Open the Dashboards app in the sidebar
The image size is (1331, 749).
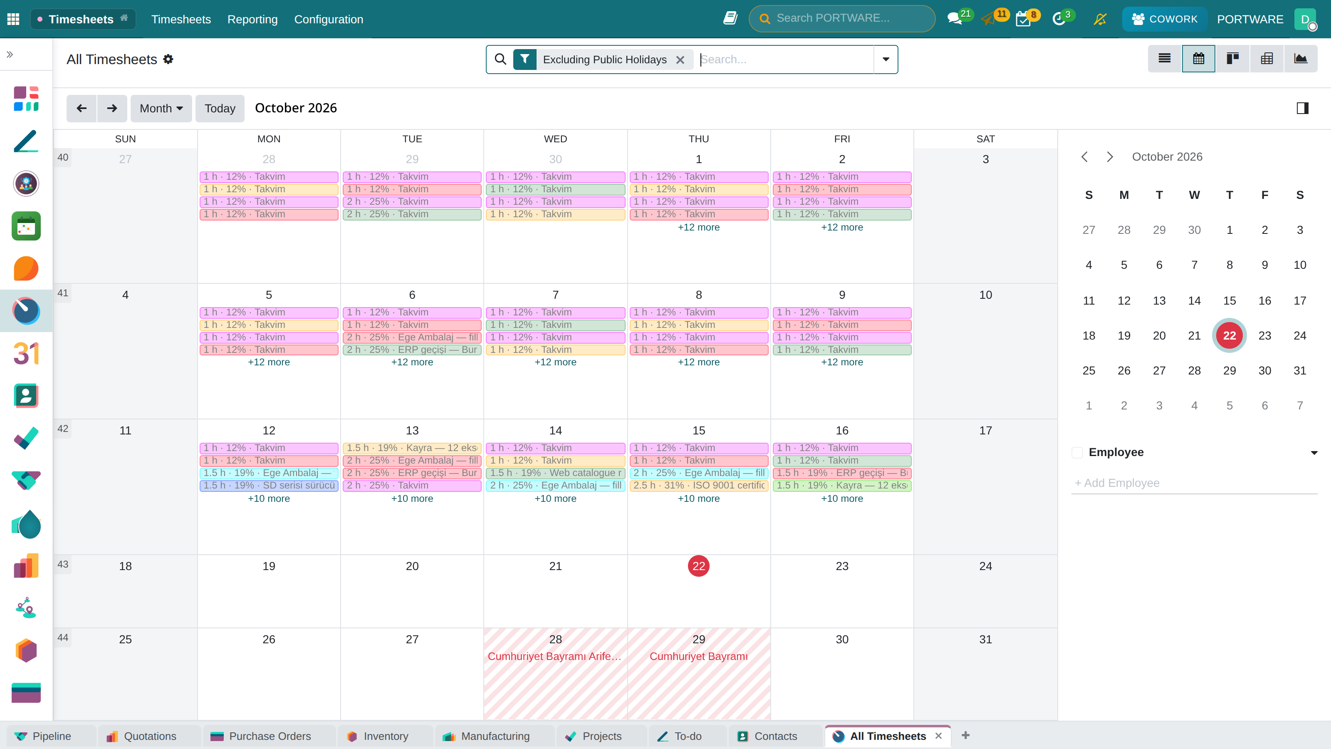[x=26, y=99]
